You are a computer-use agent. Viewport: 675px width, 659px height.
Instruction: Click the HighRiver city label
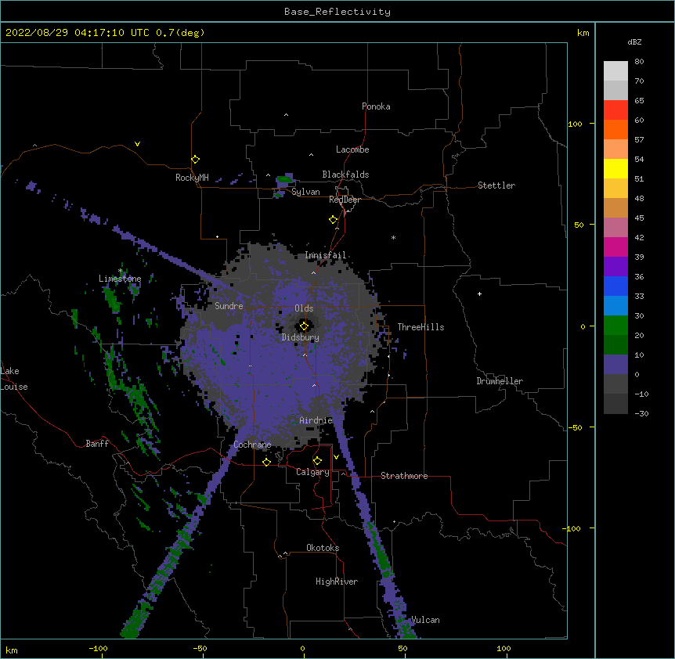click(337, 582)
